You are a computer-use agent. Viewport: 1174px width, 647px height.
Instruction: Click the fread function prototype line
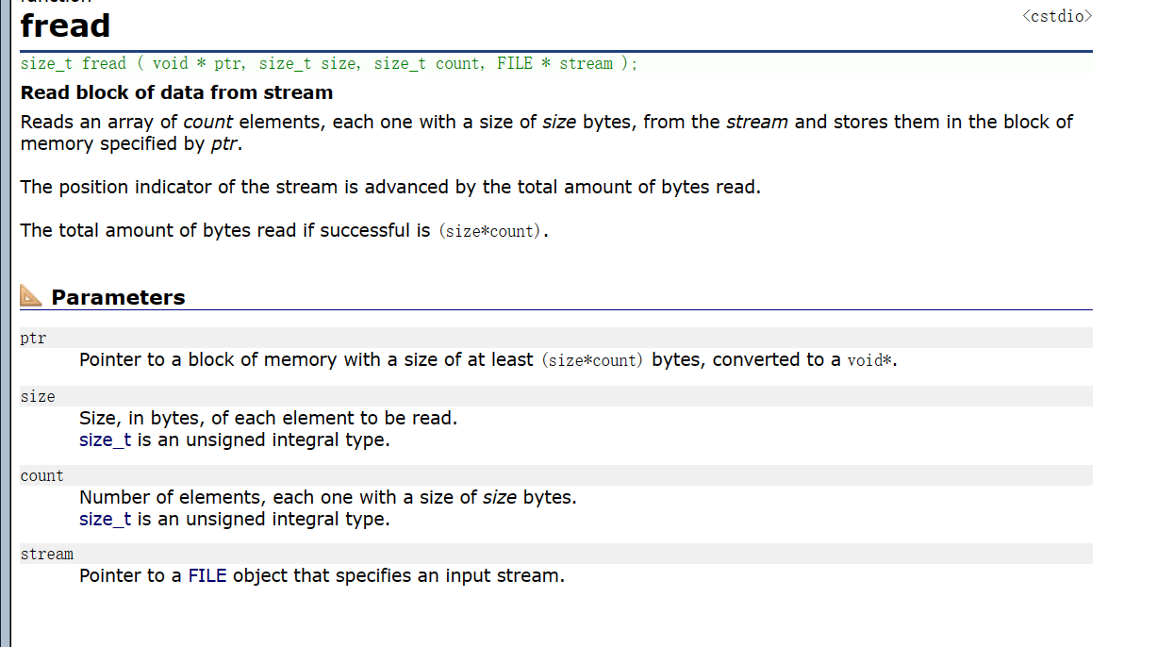click(x=328, y=64)
